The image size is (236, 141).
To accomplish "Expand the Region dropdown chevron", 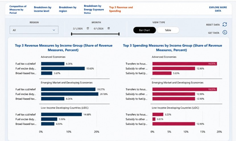I will tap(54, 30).
